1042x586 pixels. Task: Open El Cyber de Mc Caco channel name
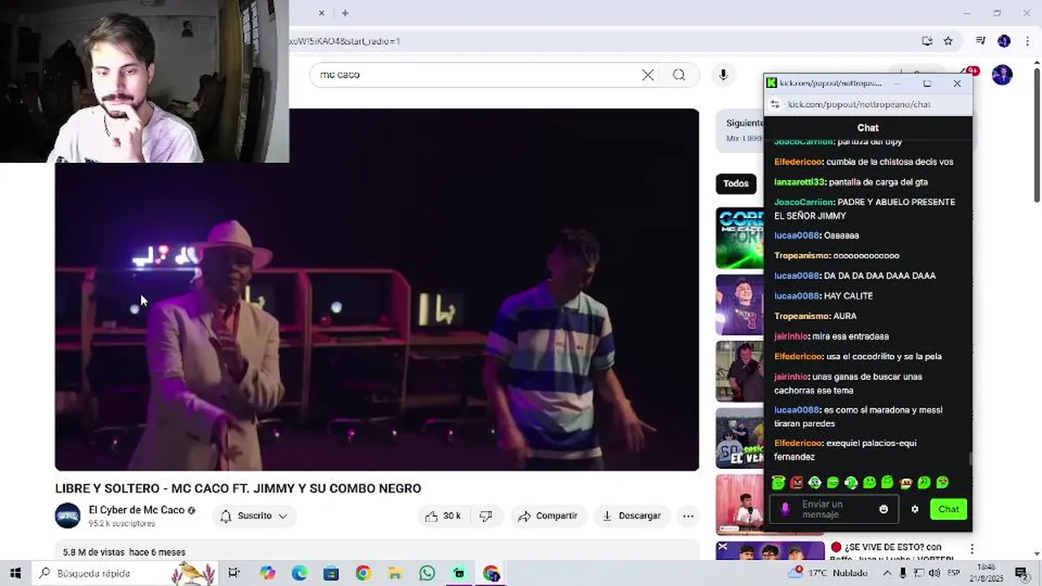pos(137,510)
